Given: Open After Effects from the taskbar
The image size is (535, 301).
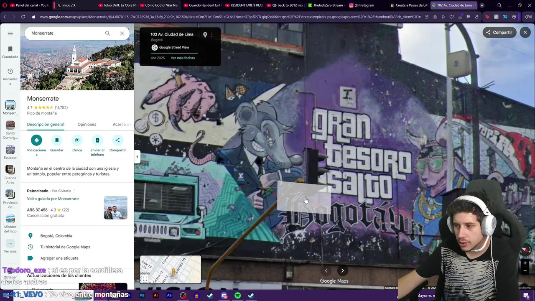Looking at the screenshot, I should [169, 296].
